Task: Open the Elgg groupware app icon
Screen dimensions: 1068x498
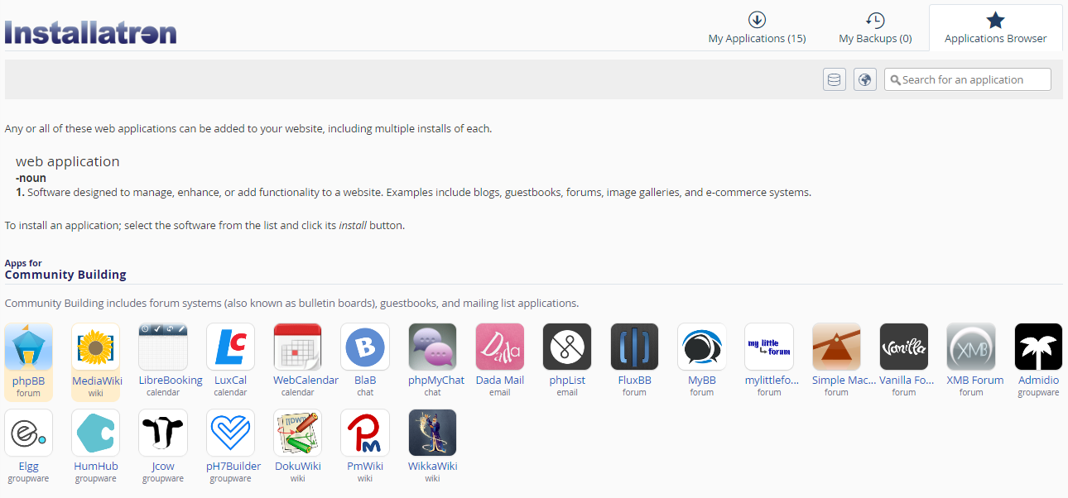Action: coord(28,433)
